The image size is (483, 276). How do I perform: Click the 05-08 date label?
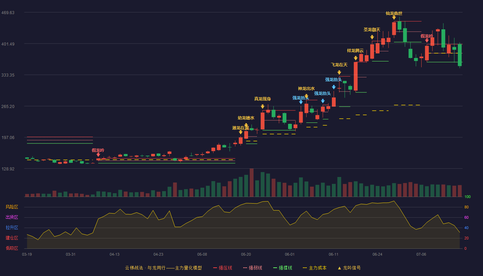click(202, 254)
